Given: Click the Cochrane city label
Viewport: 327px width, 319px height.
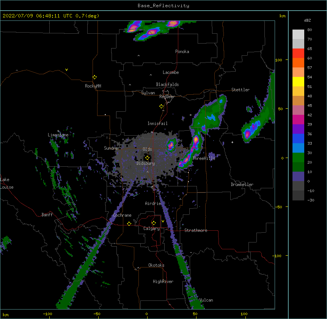Looking at the screenshot, I should [x=122, y=215].
